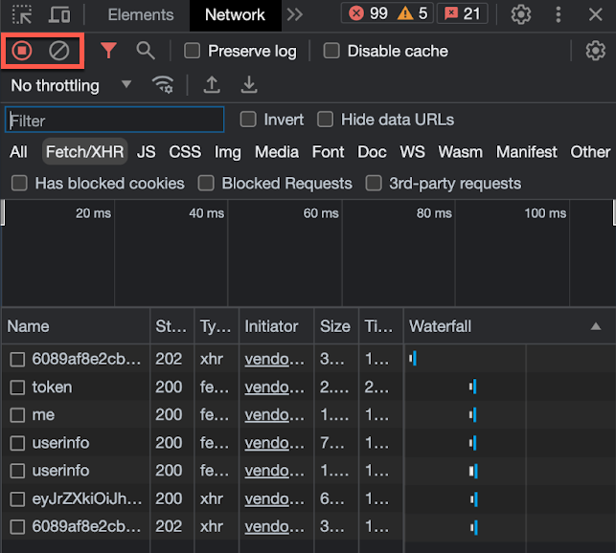Sort by the Initiator column header

coord(277,326)
